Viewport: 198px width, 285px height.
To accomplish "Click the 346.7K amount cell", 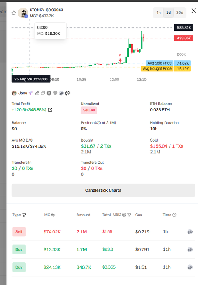I will pyautogui.click(x=84, y=267).
